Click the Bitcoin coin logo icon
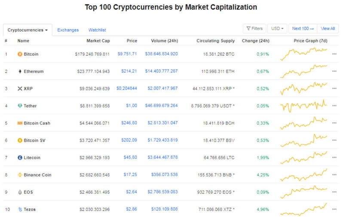This screenshot has height=217, width=343. coord(20,54)
